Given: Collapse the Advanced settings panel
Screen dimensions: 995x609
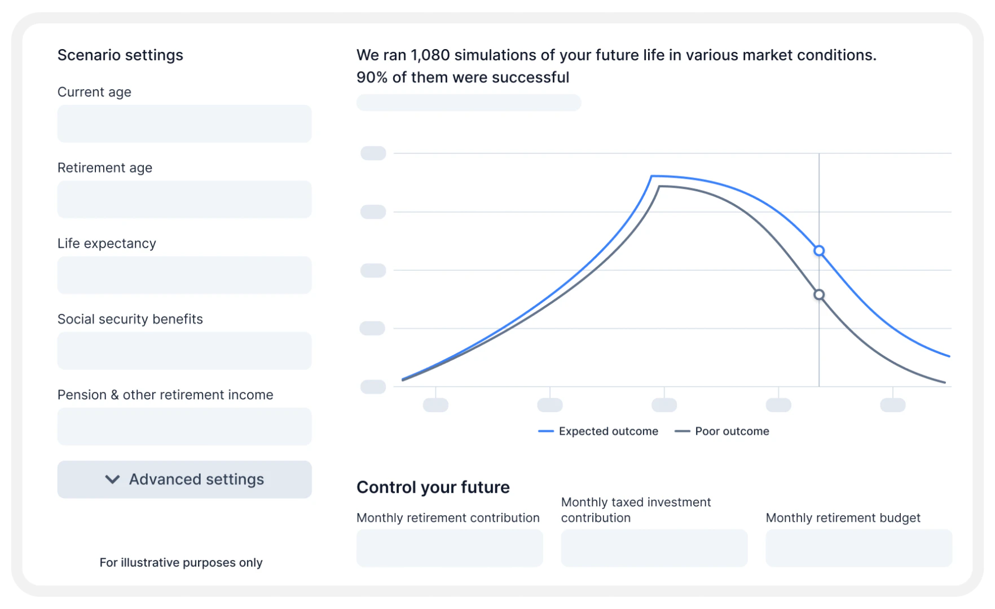Looking at the screenshot, I should click(184, 479).
